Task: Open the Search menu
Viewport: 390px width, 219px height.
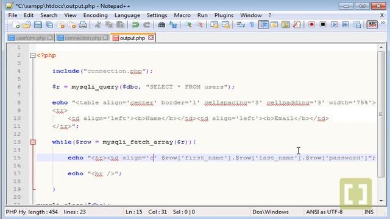Action: click(x=49, y=15)
